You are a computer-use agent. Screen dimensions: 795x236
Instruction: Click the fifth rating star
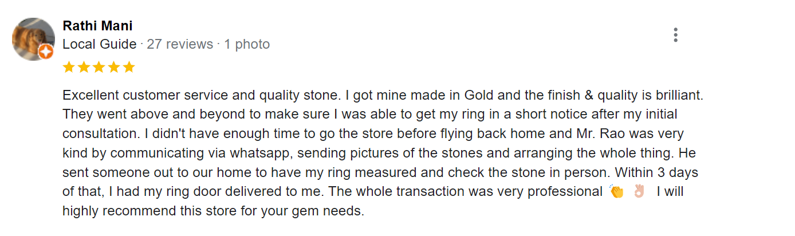[x=128, y=67]
